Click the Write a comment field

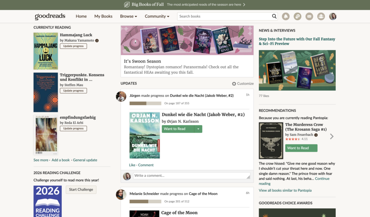click(x=192, y=176)
